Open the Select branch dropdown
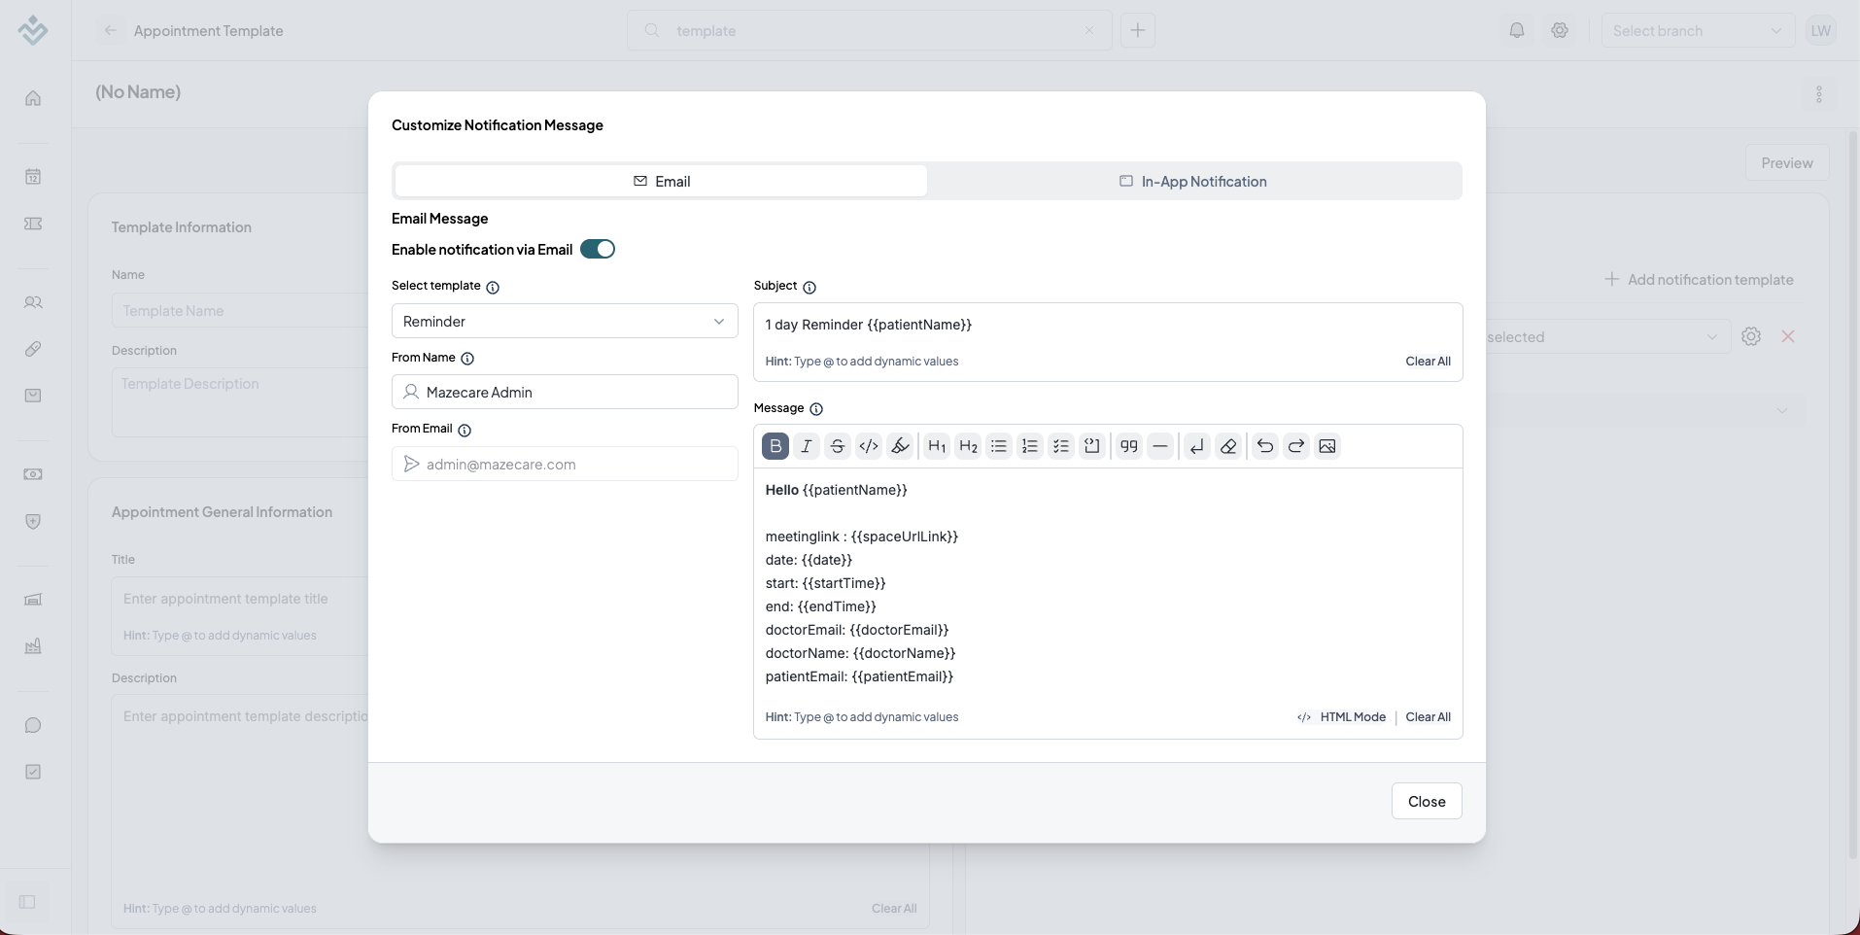Viewport: 1860px width, 935px height. 1698,30
